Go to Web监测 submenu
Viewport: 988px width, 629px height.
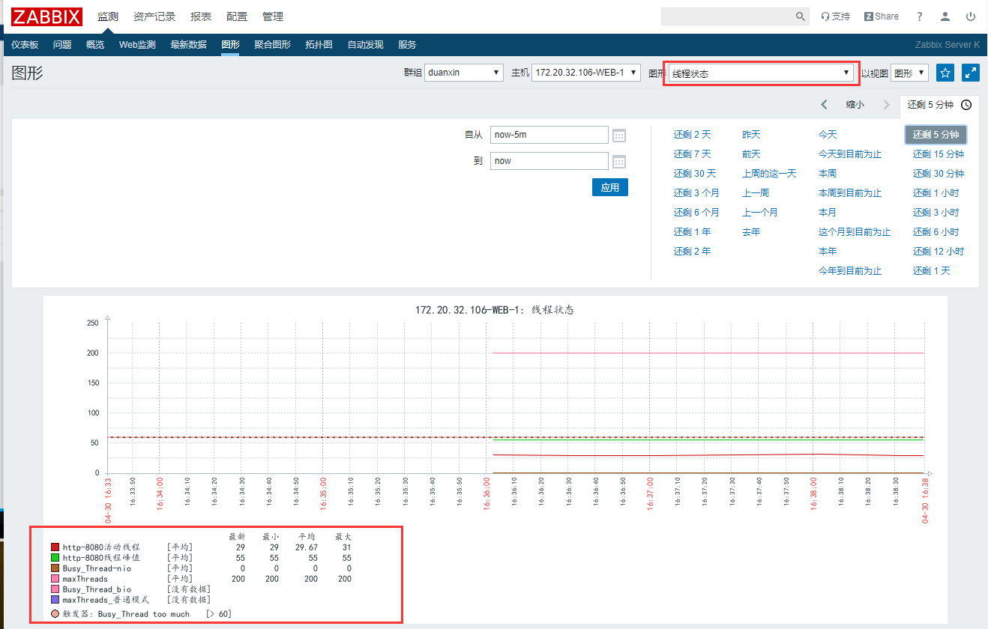[137, 45]
